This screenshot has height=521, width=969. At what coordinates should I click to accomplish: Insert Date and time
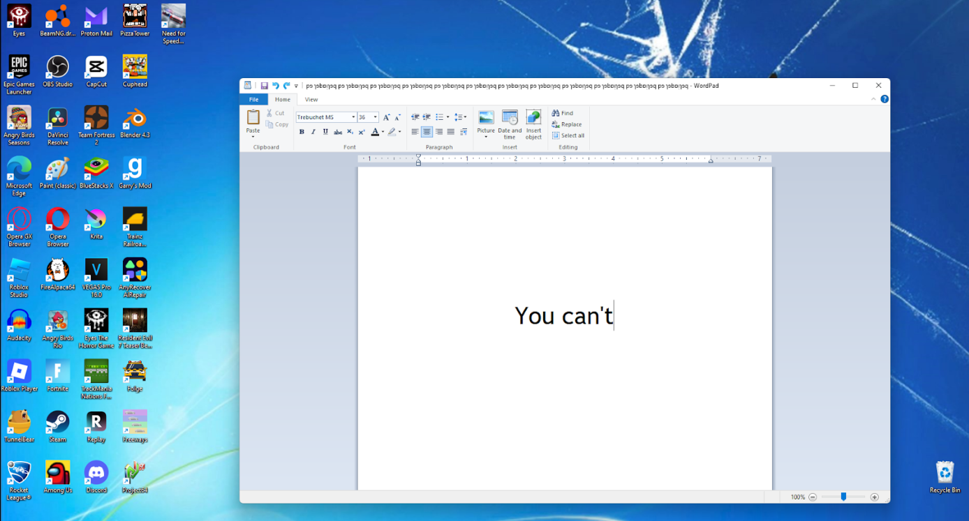click(x=510, y=124)
